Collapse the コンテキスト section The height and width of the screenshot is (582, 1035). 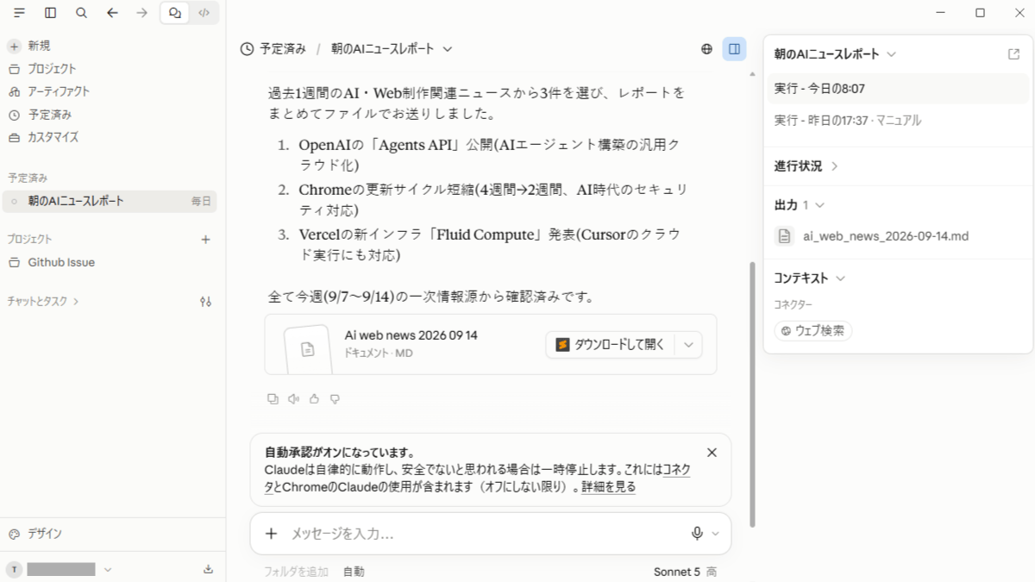tap(809, 278)
